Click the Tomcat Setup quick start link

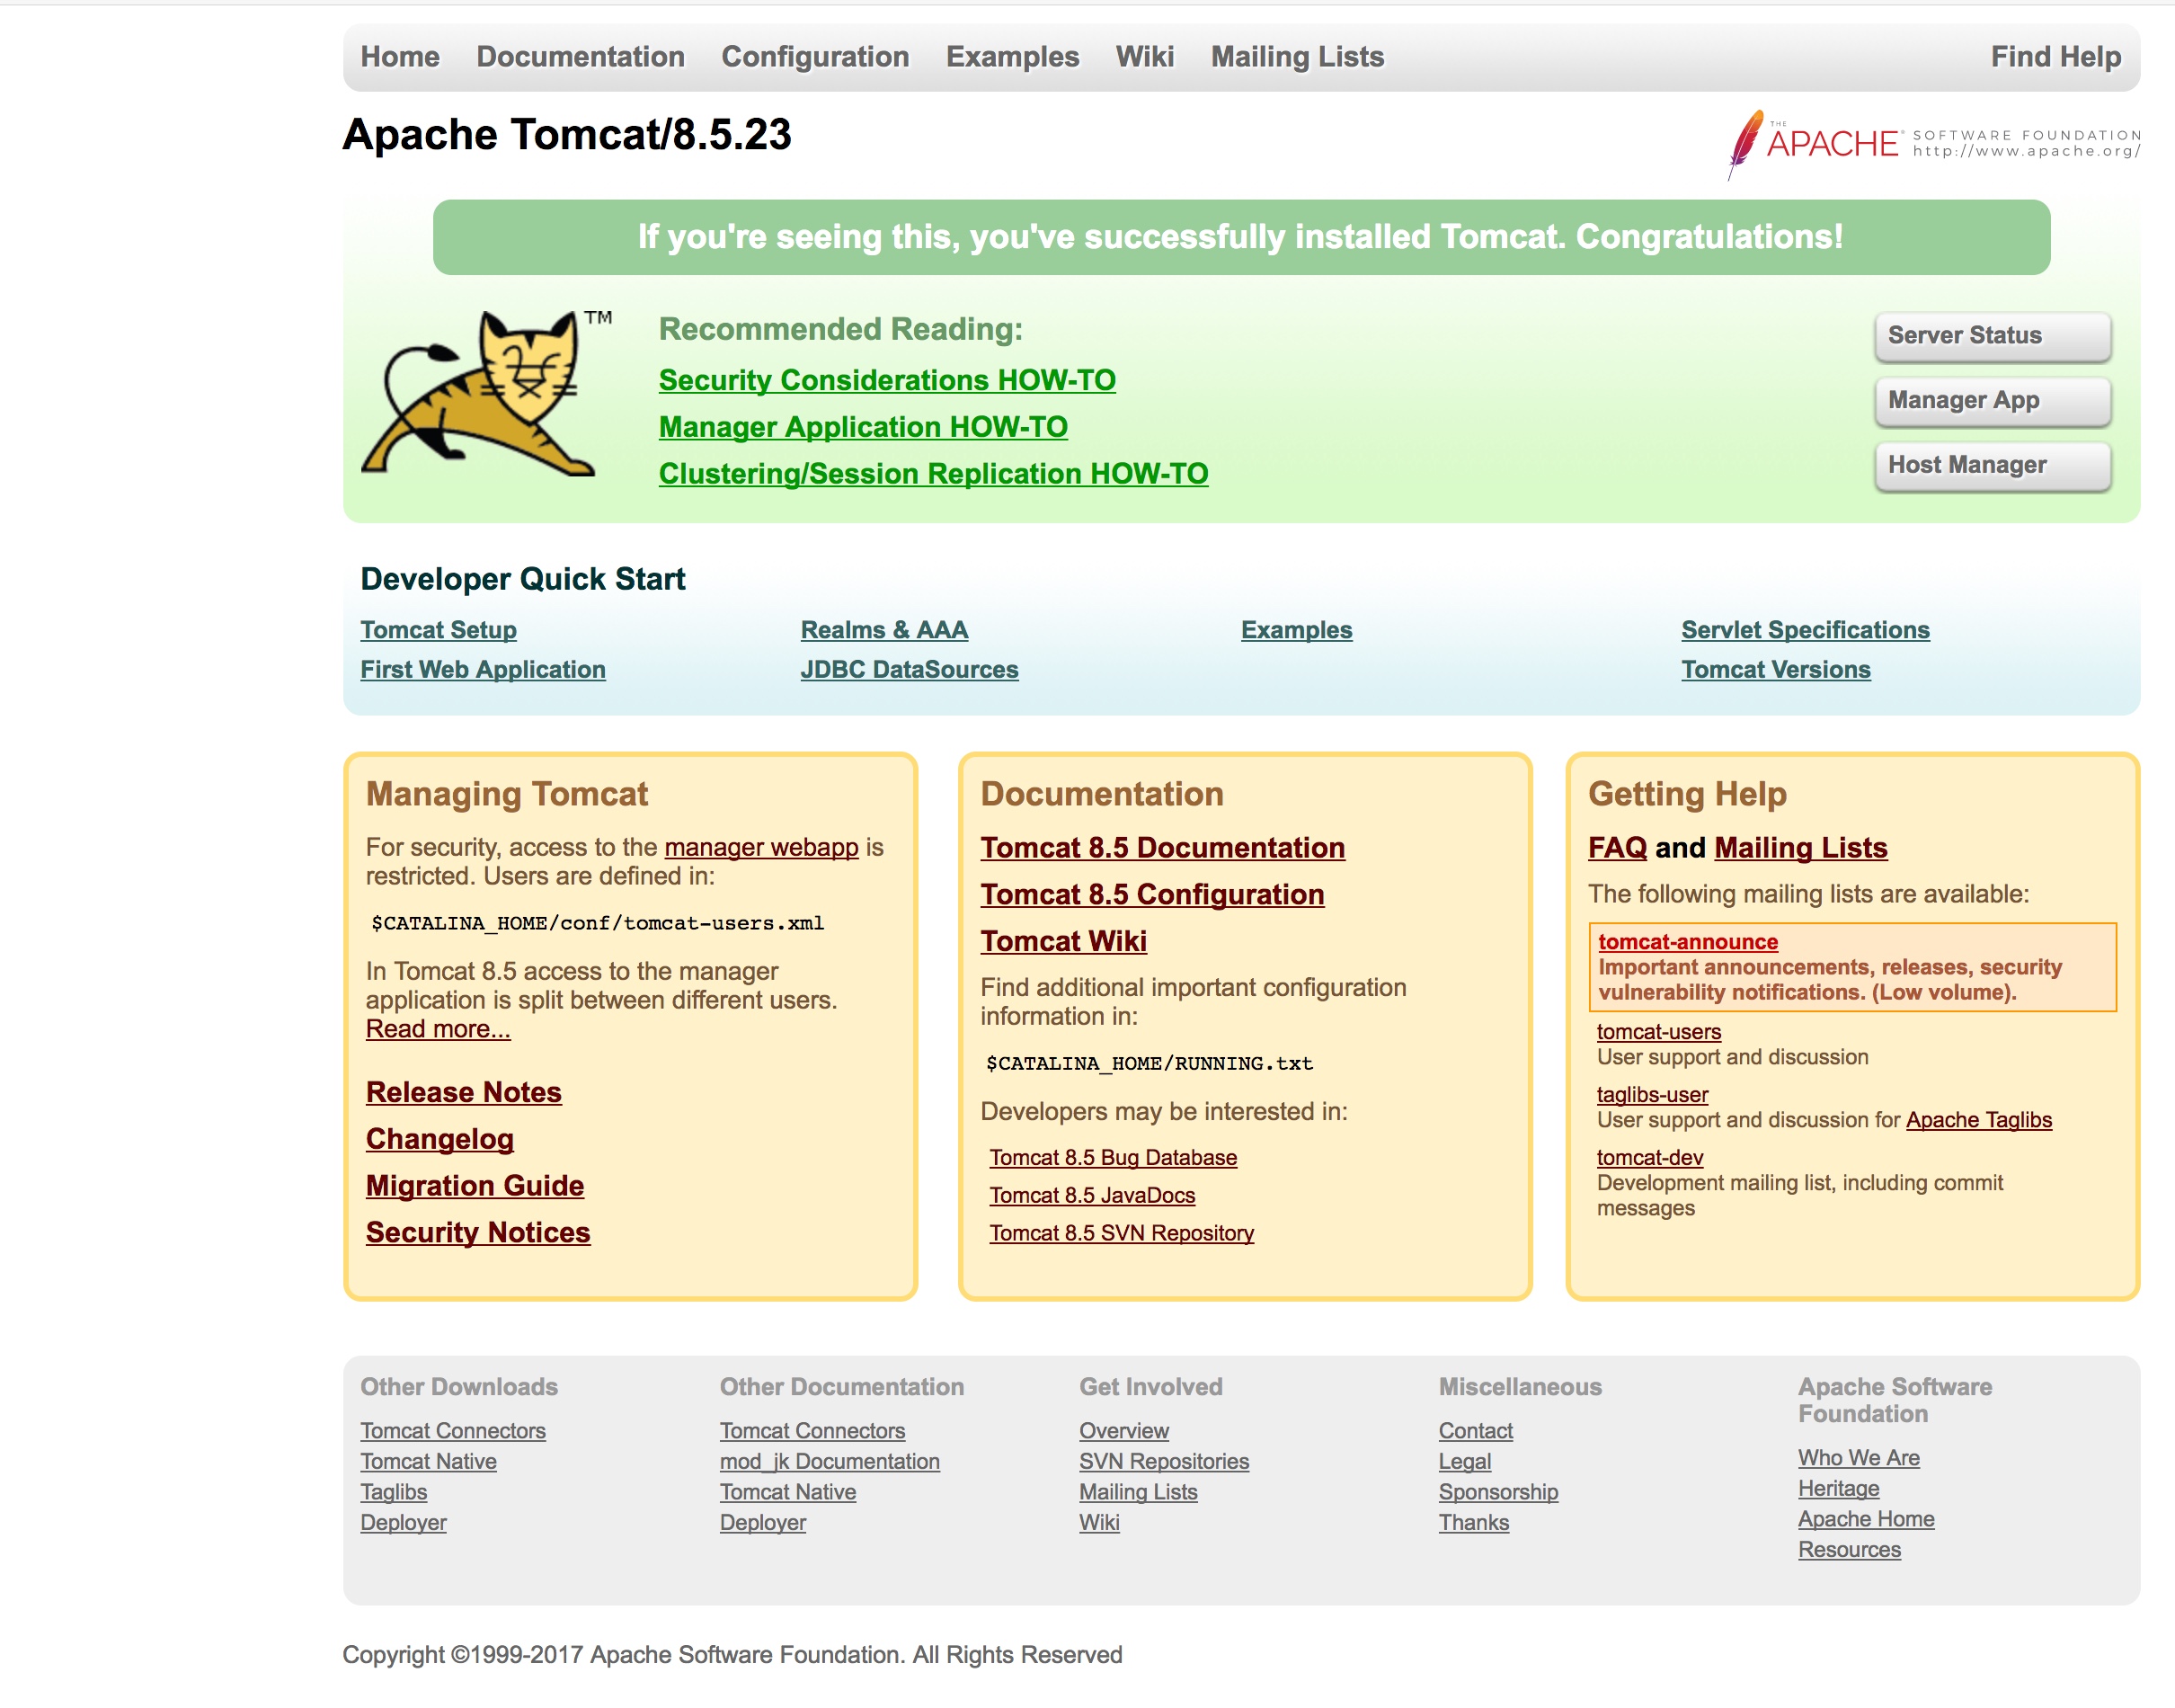click(x=439, y=630)
